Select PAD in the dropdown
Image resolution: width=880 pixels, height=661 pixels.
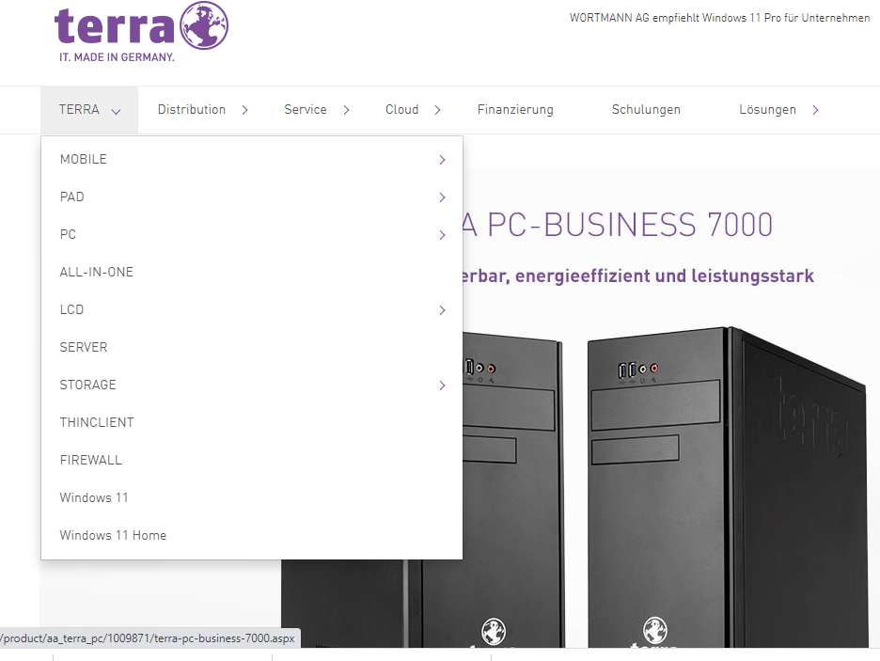[71, 197]
